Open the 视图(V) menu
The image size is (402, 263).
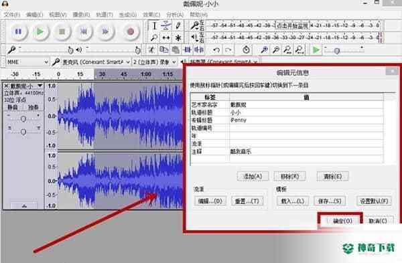[58, 15]
